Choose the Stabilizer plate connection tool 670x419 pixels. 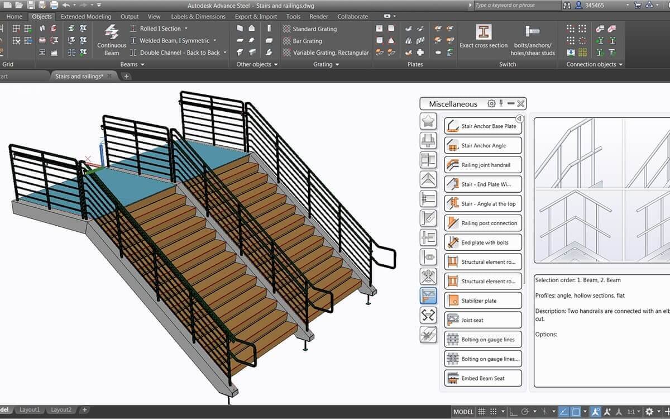point(482,300)
